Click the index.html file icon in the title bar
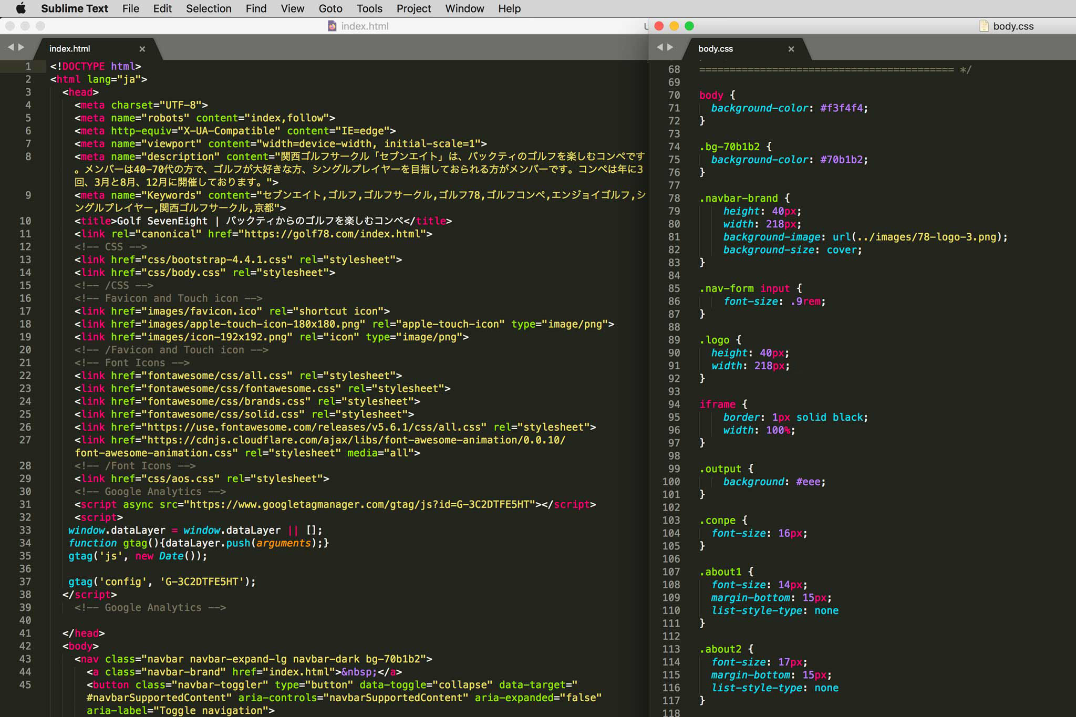 click(x=332, y=26)
